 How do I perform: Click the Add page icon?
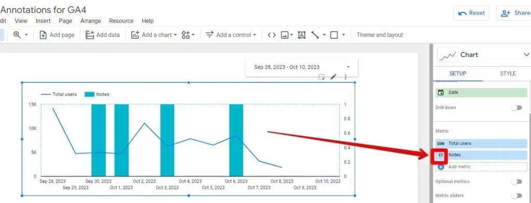coord(43,35)
